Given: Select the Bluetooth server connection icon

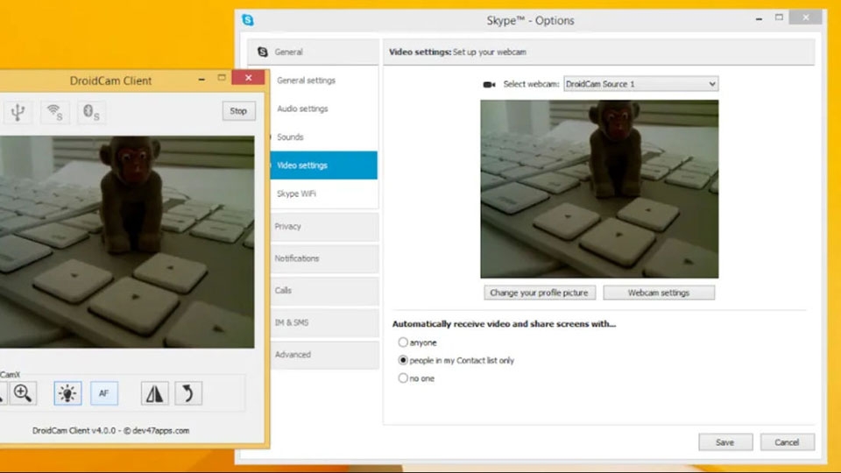Looking at the screenshot, I should point(91,111).
